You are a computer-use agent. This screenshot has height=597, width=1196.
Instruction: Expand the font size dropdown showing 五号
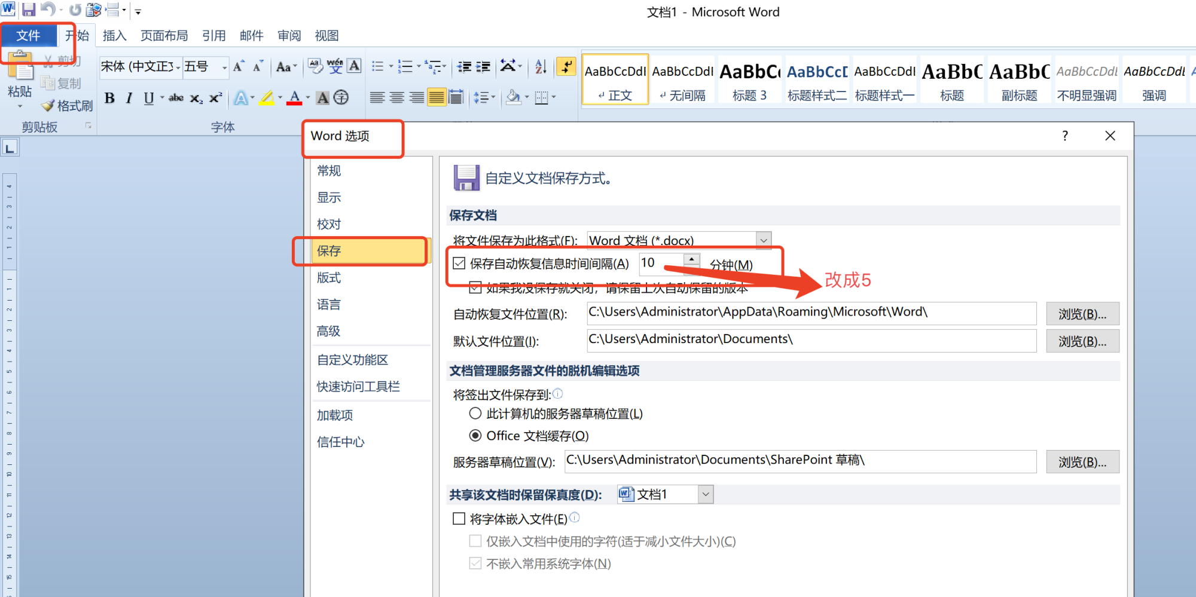coord(224,67)
